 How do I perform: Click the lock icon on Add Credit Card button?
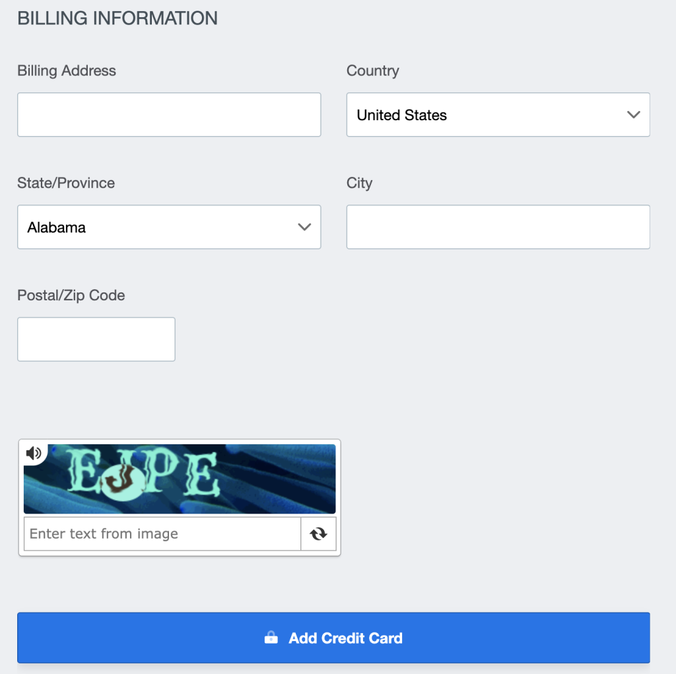click(271, 638)
